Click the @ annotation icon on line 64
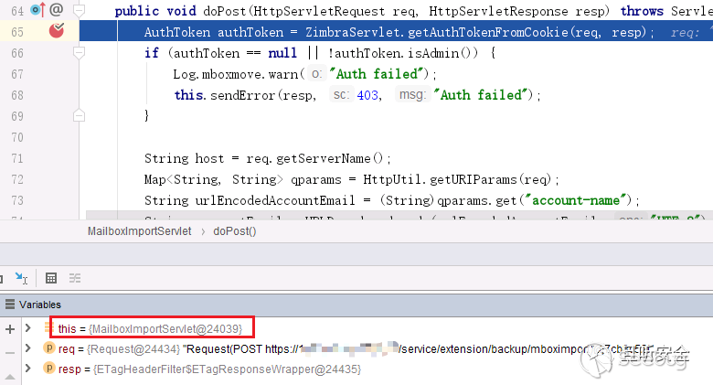 click(56, 9)
